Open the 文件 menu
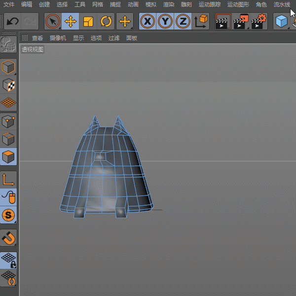Screen dimensions: 296x296 (x=9, y=4)
